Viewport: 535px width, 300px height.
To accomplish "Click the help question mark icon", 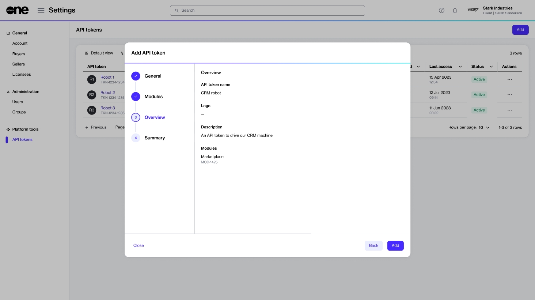I will [441, 11].
